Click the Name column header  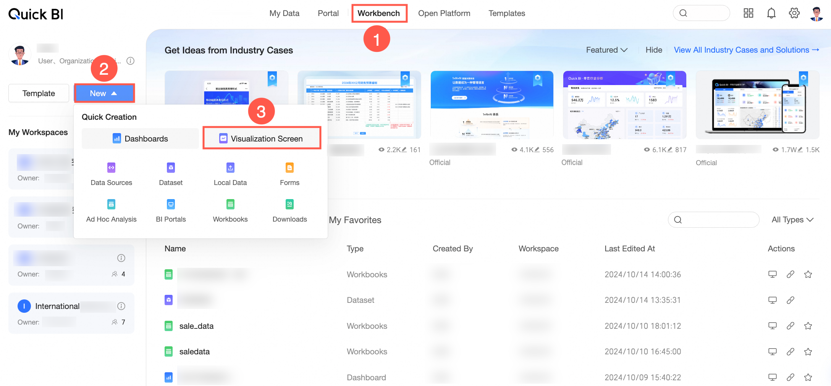tap(175, 249)
